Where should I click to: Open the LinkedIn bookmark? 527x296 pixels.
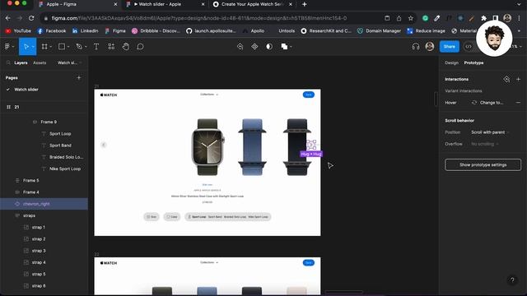(x=86, y=31)
